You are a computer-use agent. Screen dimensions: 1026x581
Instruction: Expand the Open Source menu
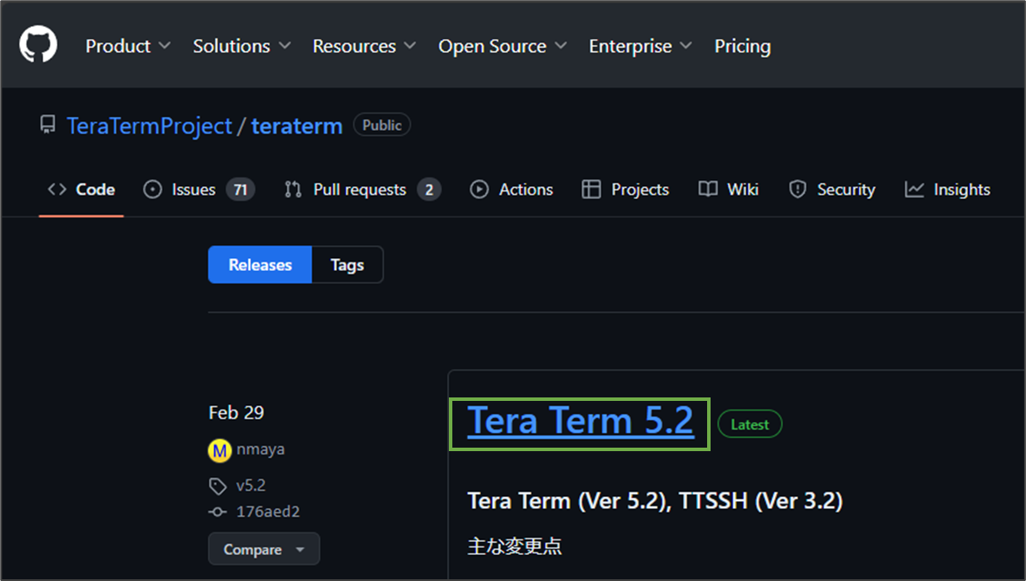502,46
